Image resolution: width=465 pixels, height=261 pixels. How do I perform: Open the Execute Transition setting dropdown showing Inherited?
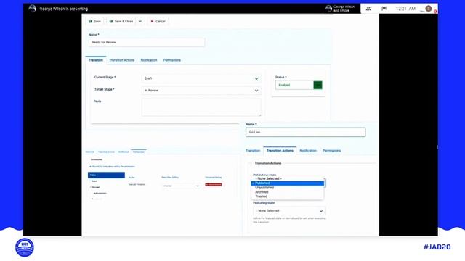181,186
